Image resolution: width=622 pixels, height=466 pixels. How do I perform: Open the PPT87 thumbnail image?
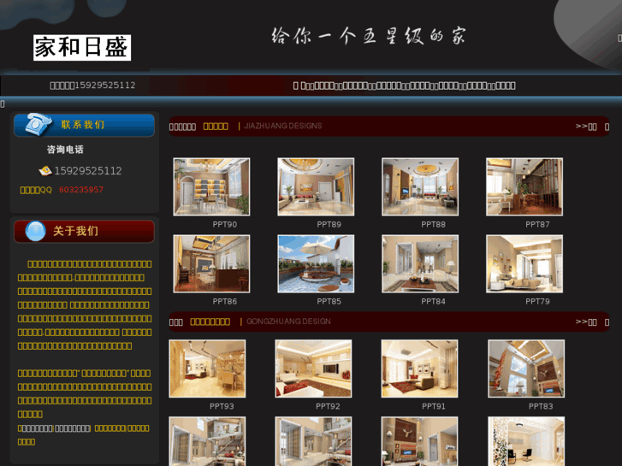[524, 186]
